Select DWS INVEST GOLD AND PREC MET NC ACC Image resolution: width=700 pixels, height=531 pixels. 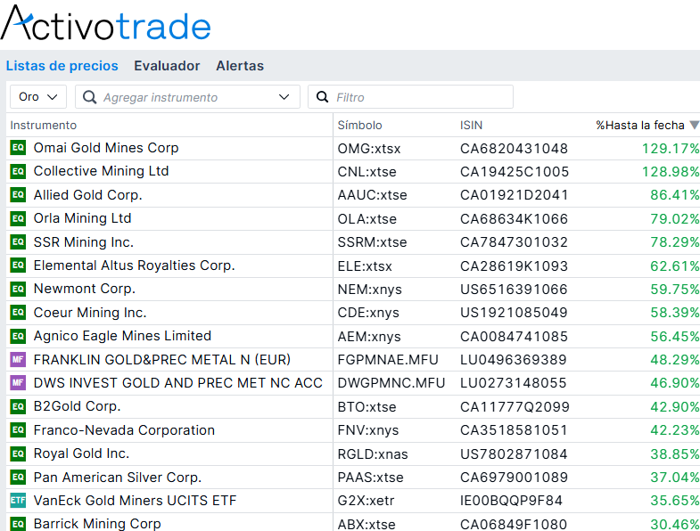point(178,383)
